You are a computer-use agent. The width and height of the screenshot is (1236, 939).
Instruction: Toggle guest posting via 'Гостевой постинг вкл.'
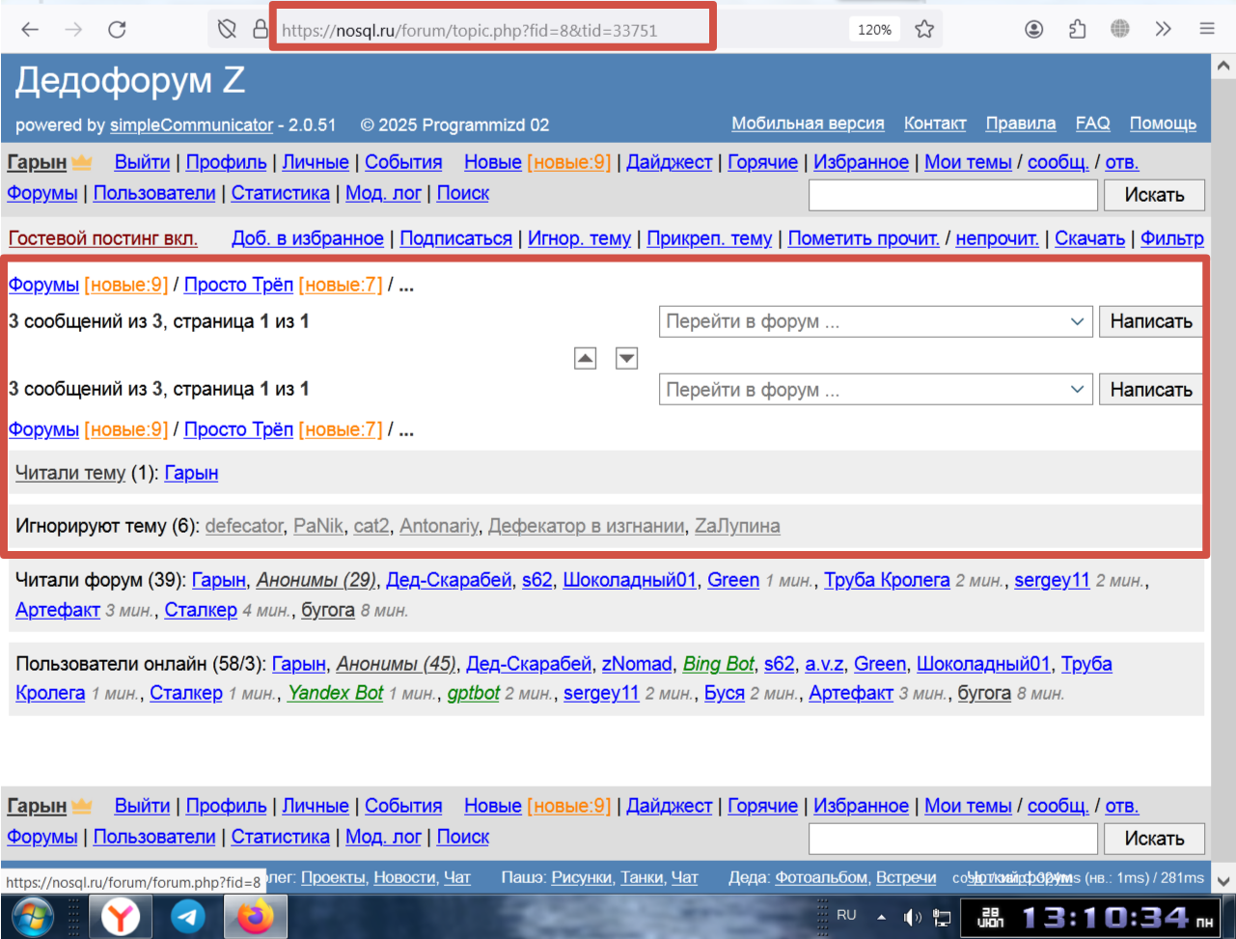pos(103,238)
